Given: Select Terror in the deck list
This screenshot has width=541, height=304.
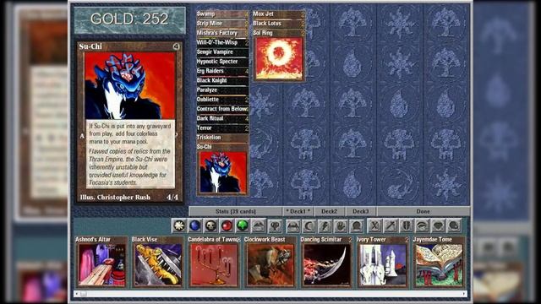Looking at the screenshot, I should [x=222, y=128].
